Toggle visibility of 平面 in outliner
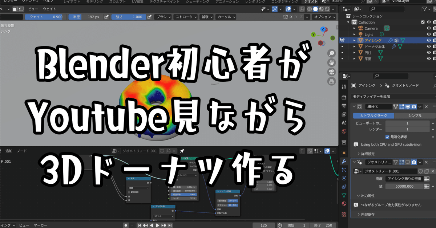The image size is (436, 228). 429,58
